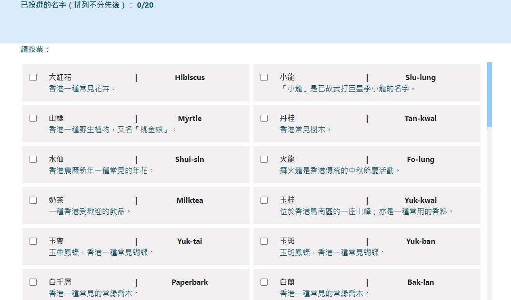Click the Hibiscus name card

point(135,82)
